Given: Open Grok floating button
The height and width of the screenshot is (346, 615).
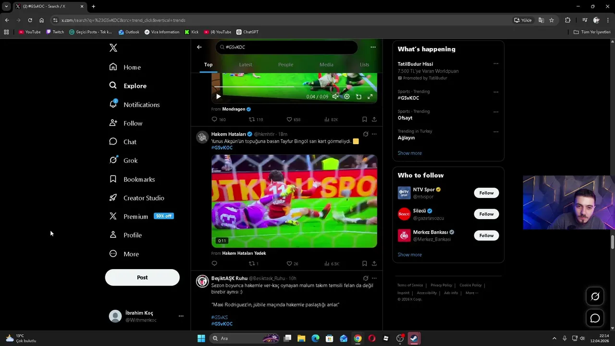Looking at the screenshot, I should [595, 297].
